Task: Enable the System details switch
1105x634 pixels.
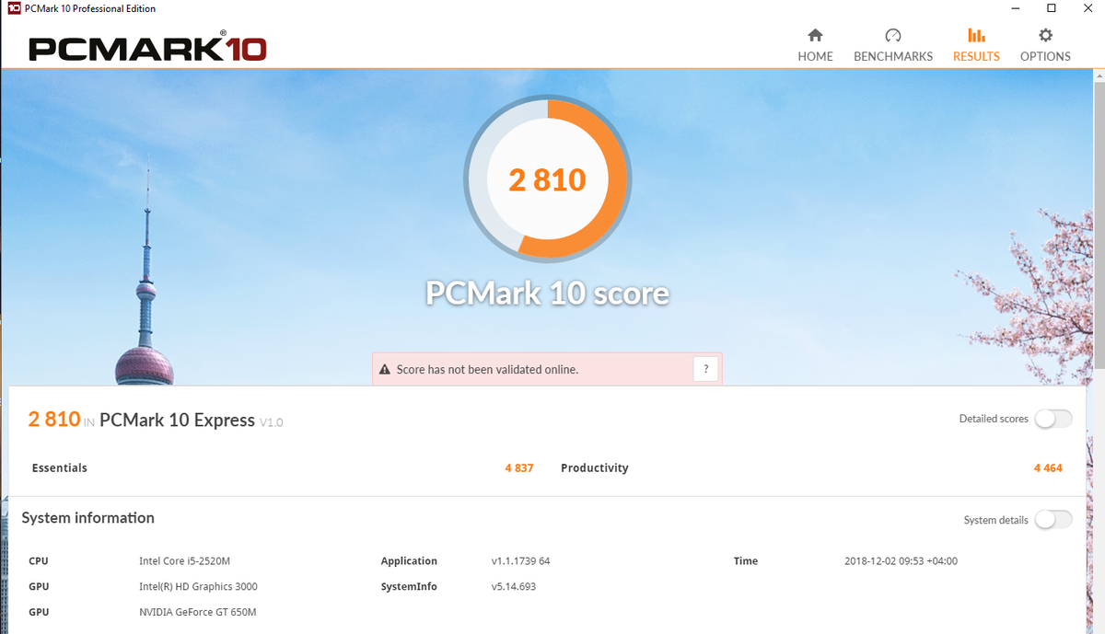Action: 1053,520
